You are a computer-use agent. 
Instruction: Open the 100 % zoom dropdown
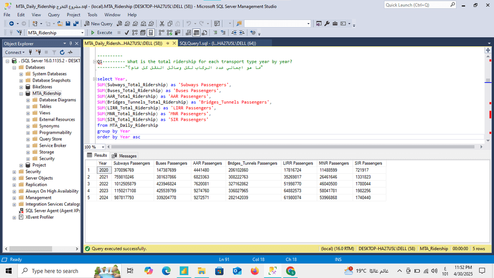(x=103, y=147)
